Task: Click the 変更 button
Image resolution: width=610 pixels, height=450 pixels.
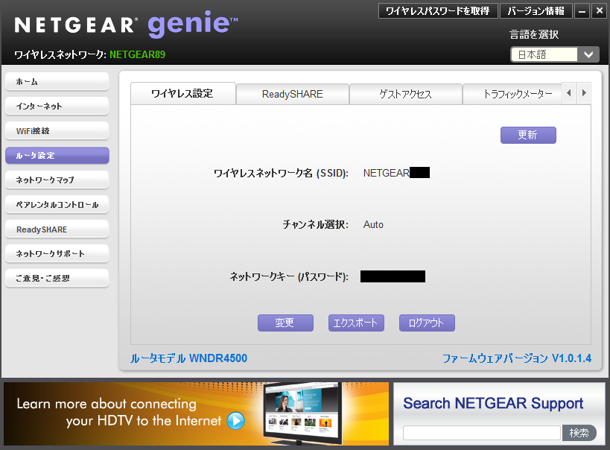Action: (x=285, y=323)
